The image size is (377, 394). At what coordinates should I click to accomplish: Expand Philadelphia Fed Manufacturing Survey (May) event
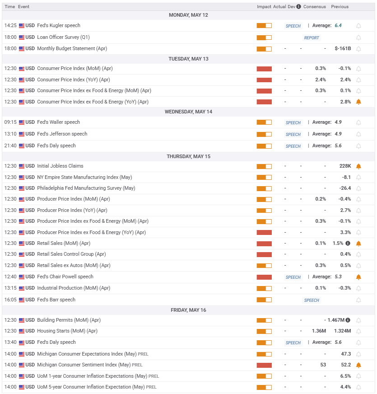tap(188, 188)
